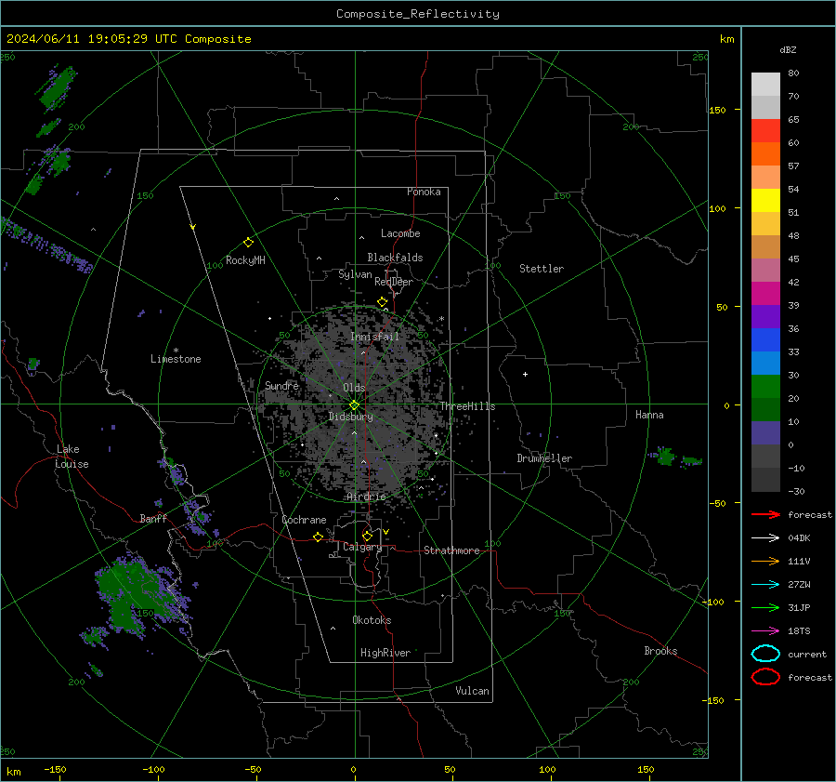This screenshot has height=782, width=836.
Task: Click the Strathmore label on map
Action: [451, 550]
